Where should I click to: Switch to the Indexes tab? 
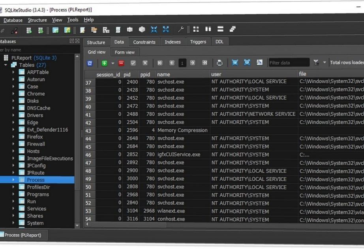tap(173, 42)
